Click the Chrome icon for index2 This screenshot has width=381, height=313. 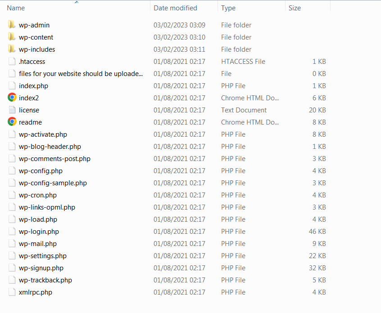[12, 98]
